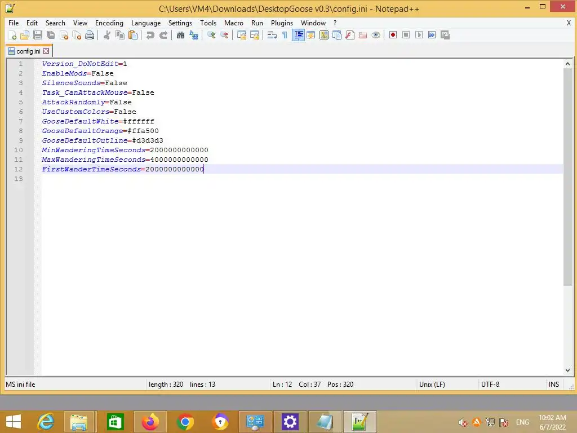
Task: Click the Cut scissors icon
Action: pyautogui.click(x=106, y=35)
